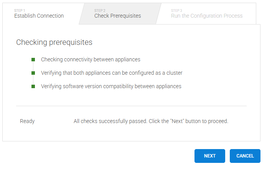Click the horizontal divider above Ready status

pos(131,106)
